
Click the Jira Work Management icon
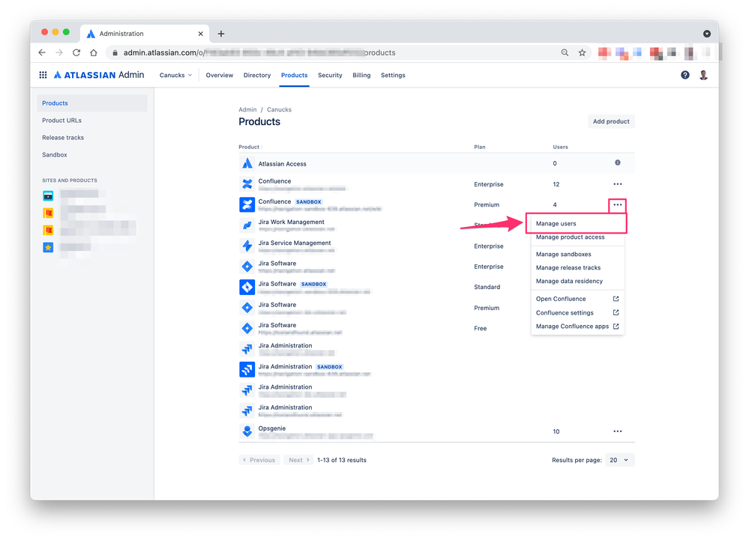pyautogui.click(x=247, y=225)
